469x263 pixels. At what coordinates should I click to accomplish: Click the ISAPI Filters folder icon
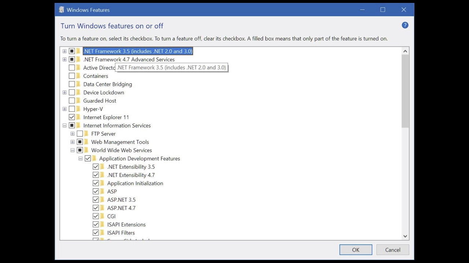(102, 233)
